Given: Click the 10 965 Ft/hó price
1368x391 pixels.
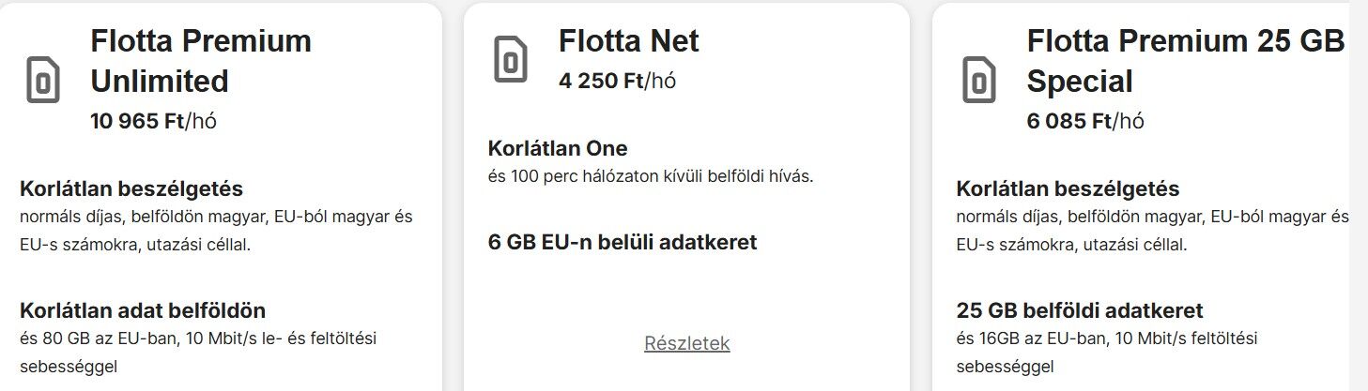Looking at the screenshot, I should click(x=157, y=121).
